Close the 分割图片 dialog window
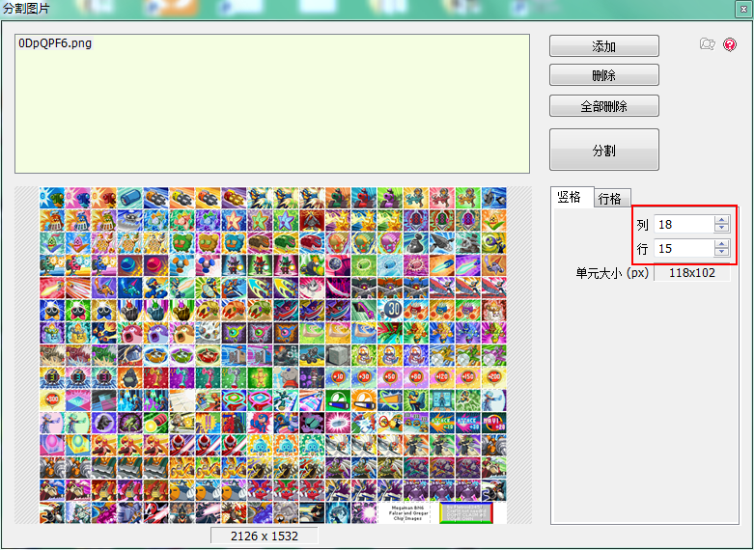 pyautogui.click(x=743, y=9)
